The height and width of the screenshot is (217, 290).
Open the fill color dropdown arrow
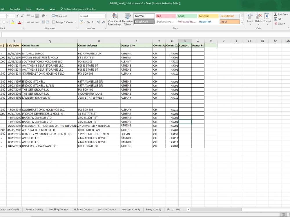[x=16, y=22]
